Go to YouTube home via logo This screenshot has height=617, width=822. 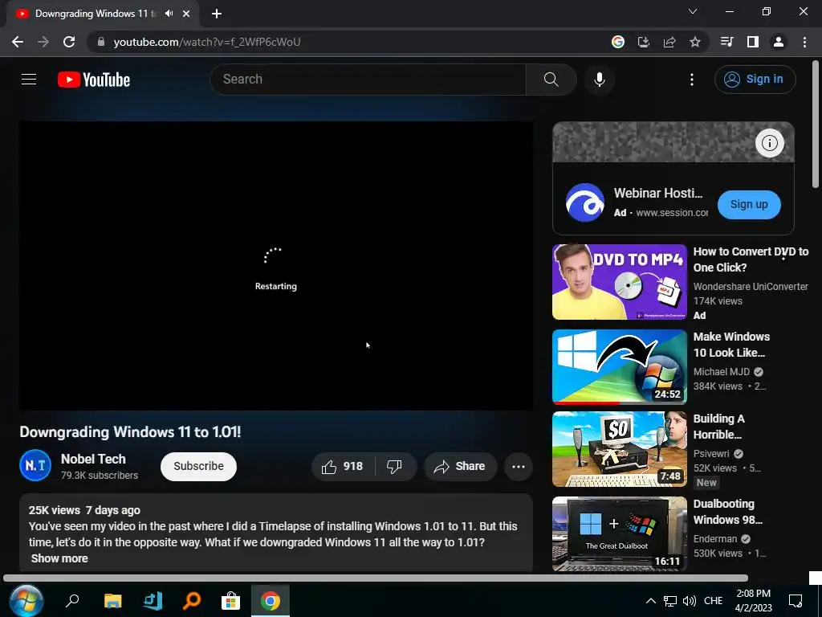[94, 80]
